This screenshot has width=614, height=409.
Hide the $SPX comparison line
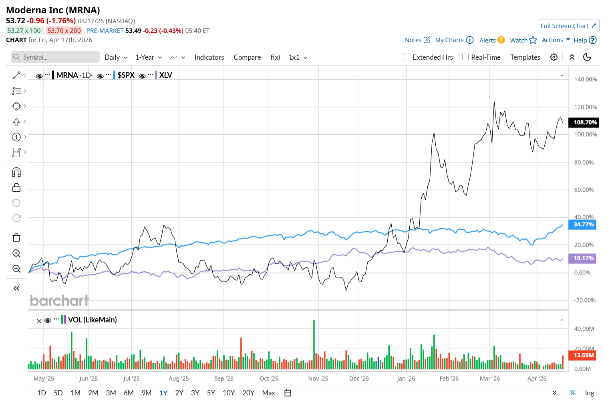click(100, 76)
